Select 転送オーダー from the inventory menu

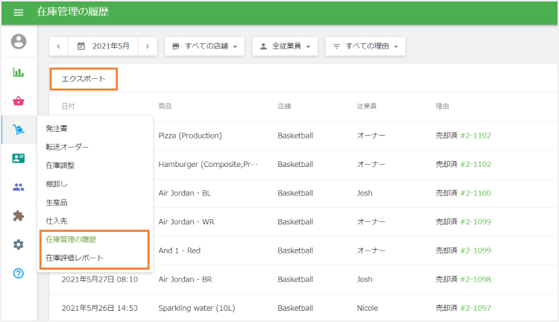click(67, 147)
